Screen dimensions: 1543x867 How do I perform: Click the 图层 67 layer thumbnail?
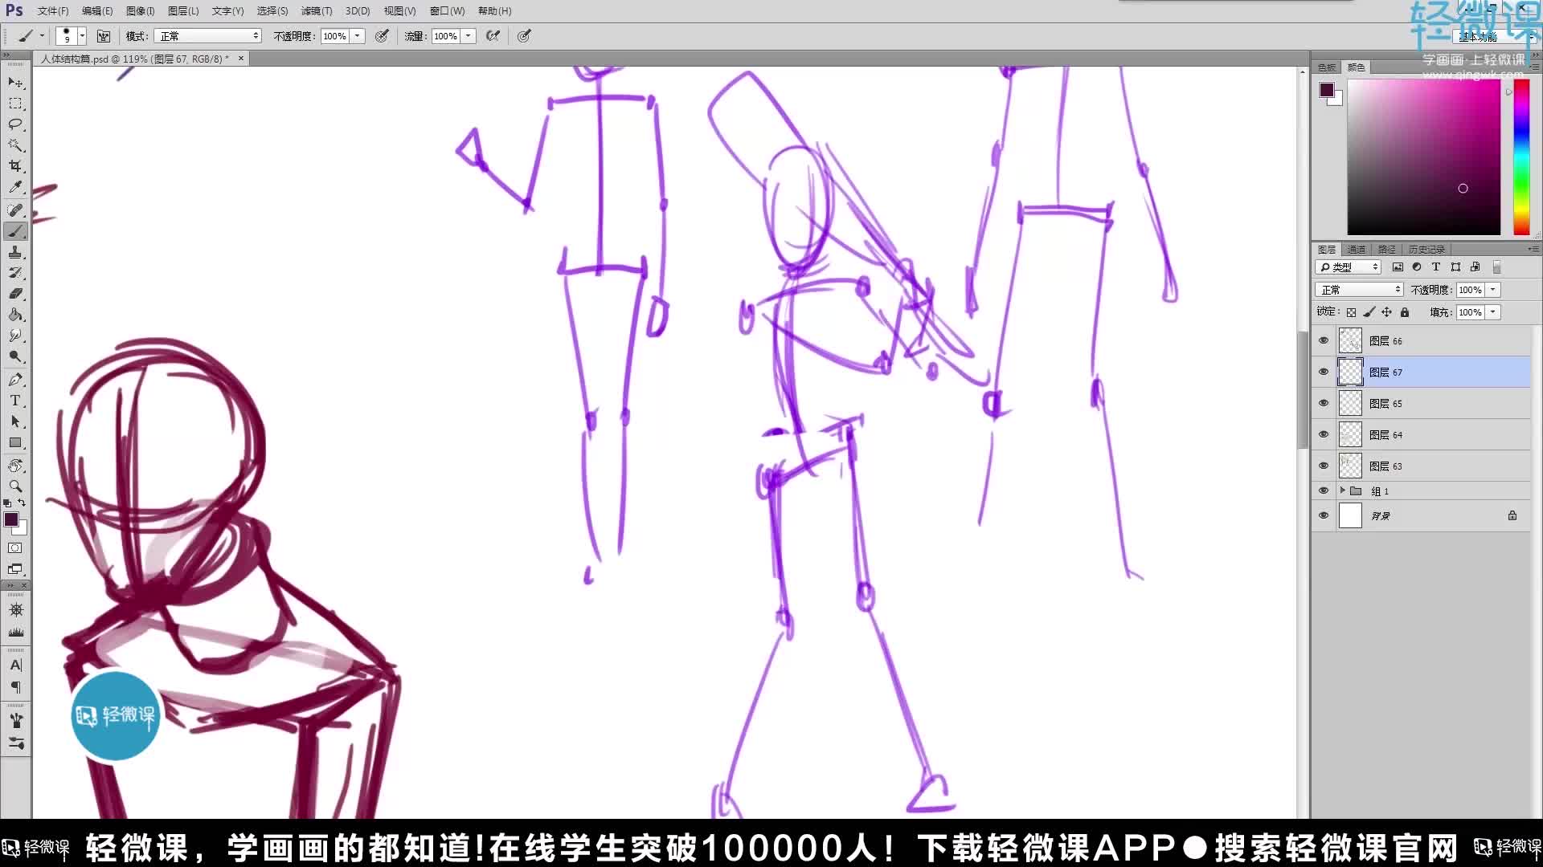1349,372
